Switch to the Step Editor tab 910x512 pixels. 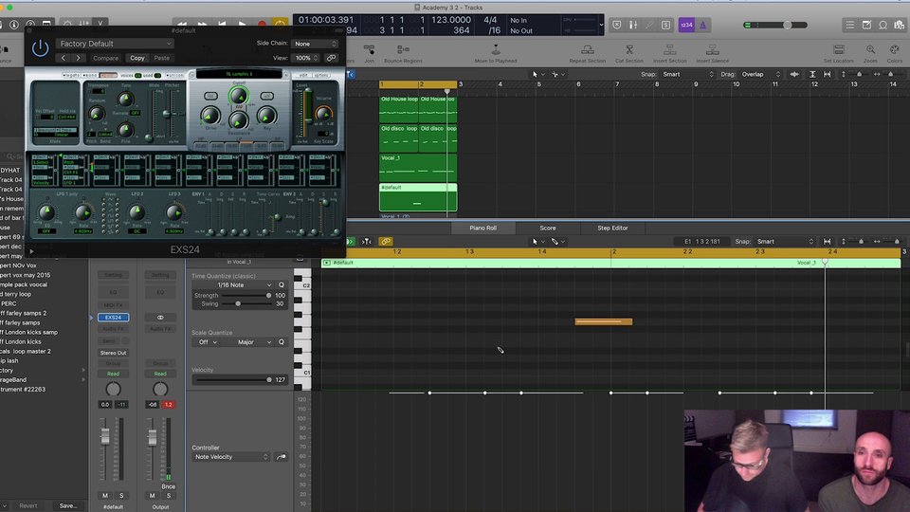tap(613, 229)
